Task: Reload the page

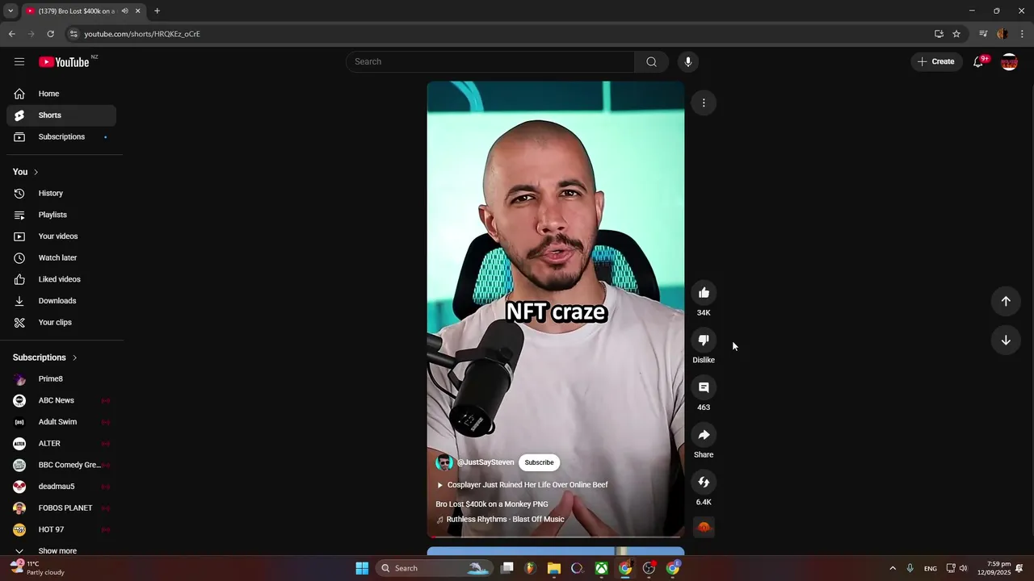Action: tap(50, 34)
